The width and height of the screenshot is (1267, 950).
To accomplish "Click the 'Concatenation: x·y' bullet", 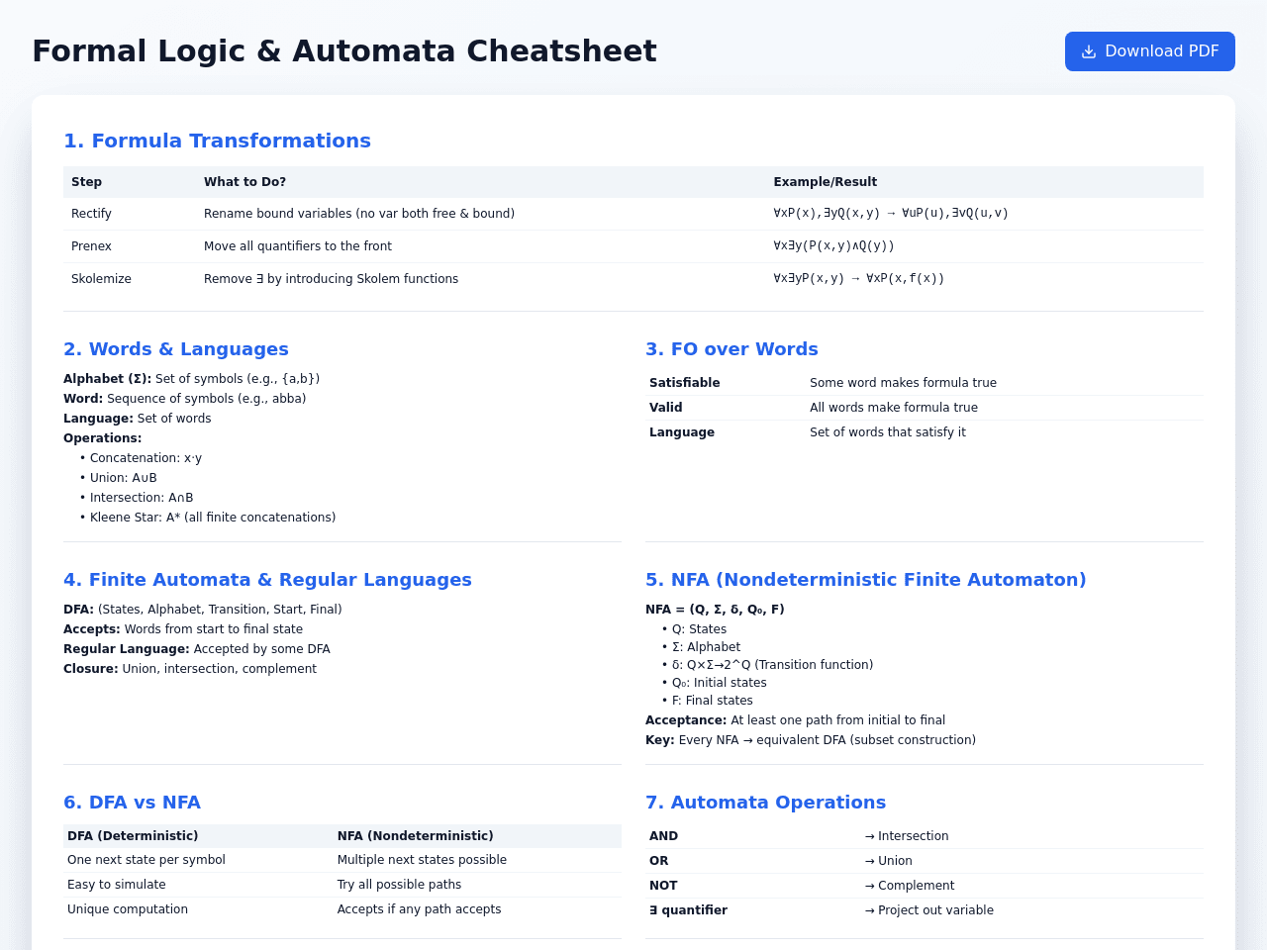I will pos(141,458).
